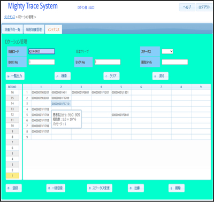Select box 15 in the BOXNO list
214x202 pixels.
click(12, 98)
